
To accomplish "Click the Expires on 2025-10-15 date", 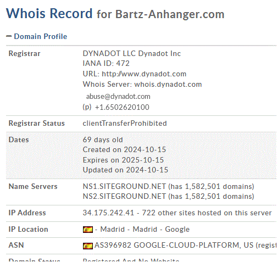I will [x=123, y=160].
